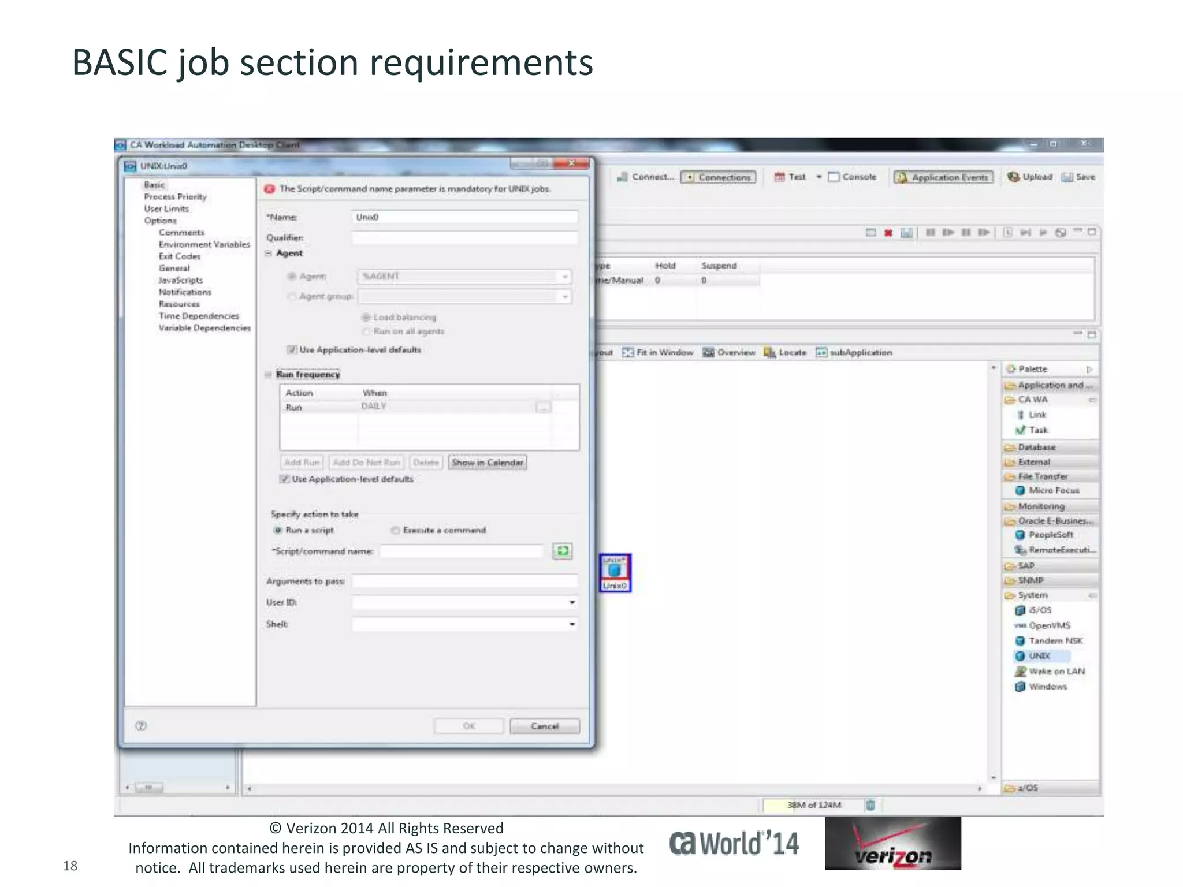This screenshot has height=887, width=1183.
Task: Click the help question mark icon
Action: click(x=141, y=726)
